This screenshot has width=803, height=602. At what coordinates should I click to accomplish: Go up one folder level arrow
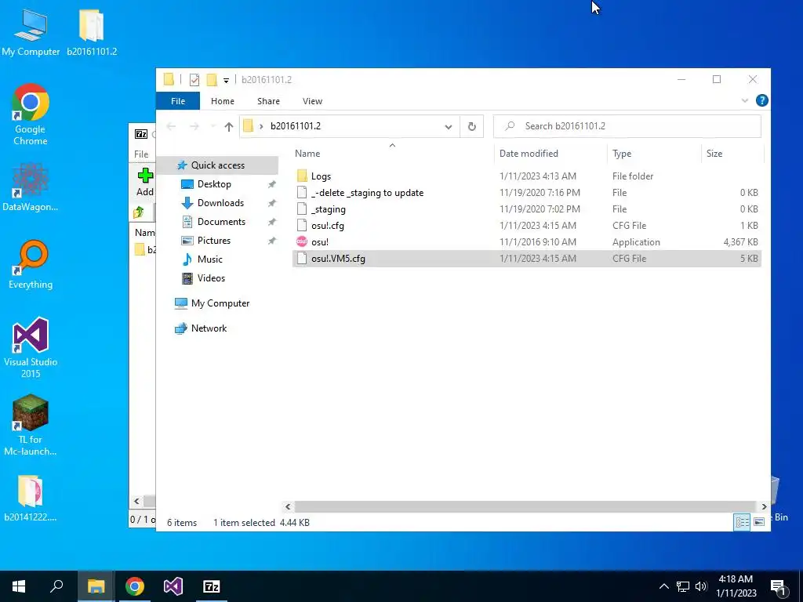point(228,126)
